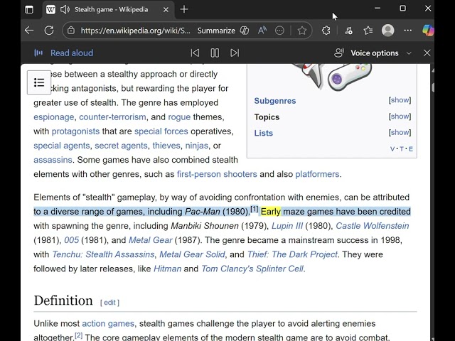The height and width of the screenshot is (341, 455).
Task: Expand the Subgenres section with show
Action: (400, 100)
